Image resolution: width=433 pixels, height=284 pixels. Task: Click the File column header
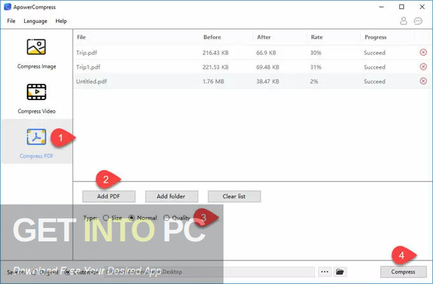pos(82,37)
